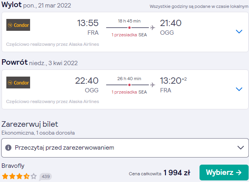249x182 pixels.
Task: Click the 1 przesiadka SEA label on the return flight
Action: (129, 92)
